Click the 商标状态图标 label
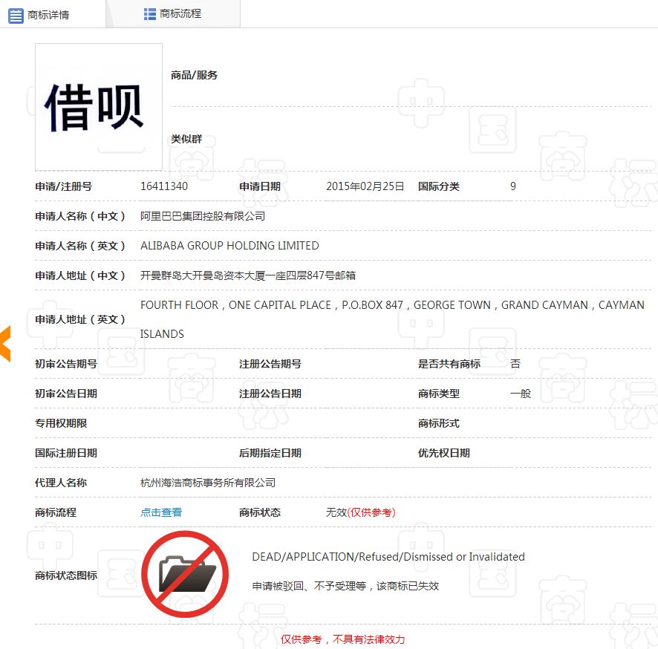The width and height of the screenshot is (658, 649). (x=66, y=575)
